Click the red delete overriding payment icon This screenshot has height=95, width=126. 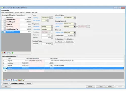pos(7,80)
